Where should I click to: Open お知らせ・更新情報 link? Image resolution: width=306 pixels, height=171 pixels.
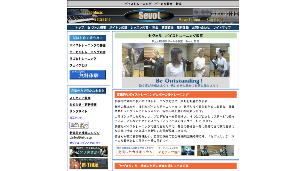pyautogui.click(x=83, y=105)
